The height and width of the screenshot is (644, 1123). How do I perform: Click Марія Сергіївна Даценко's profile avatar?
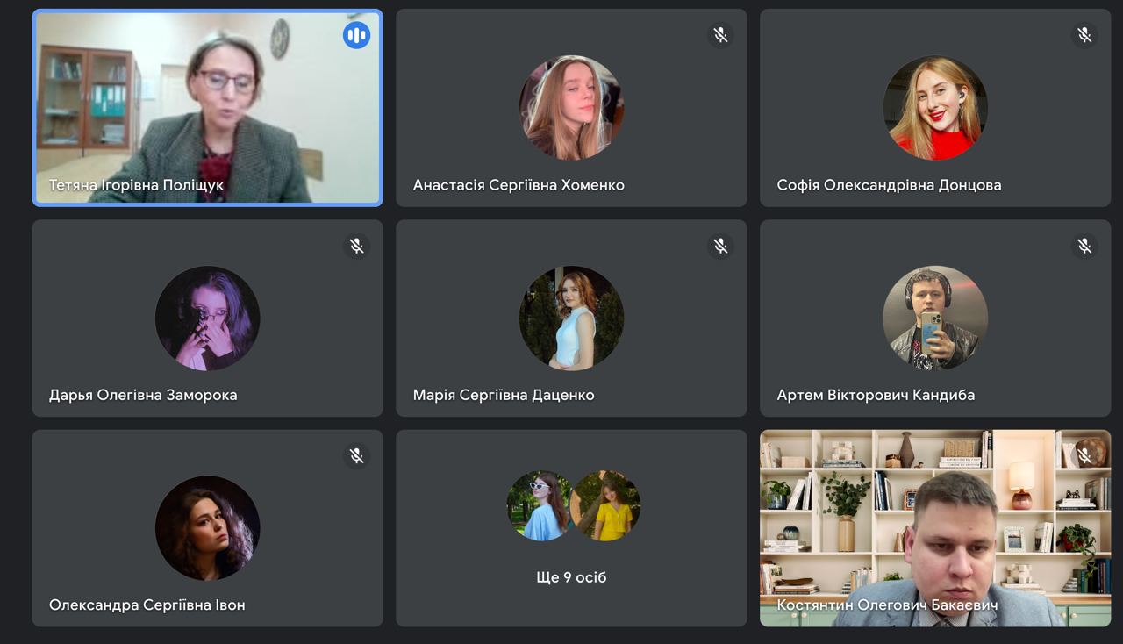coord(571,318)
